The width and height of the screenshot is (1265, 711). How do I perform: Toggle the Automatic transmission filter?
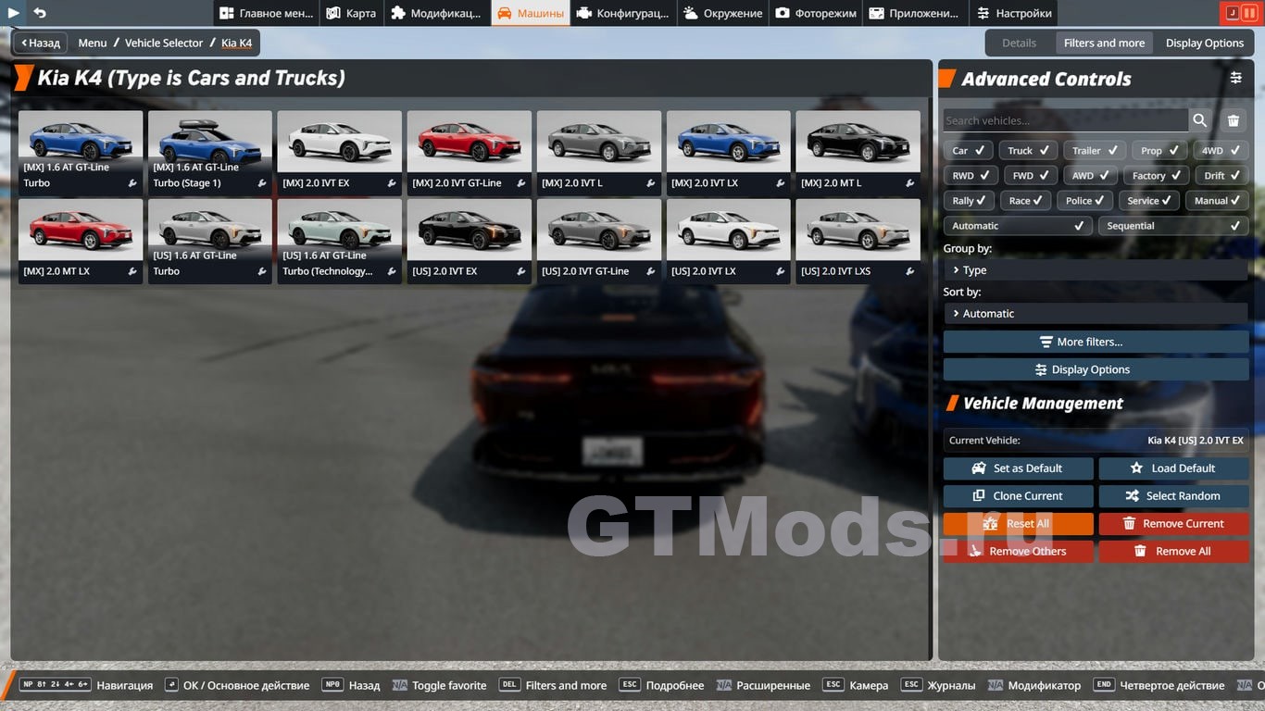pos(1018,226)
